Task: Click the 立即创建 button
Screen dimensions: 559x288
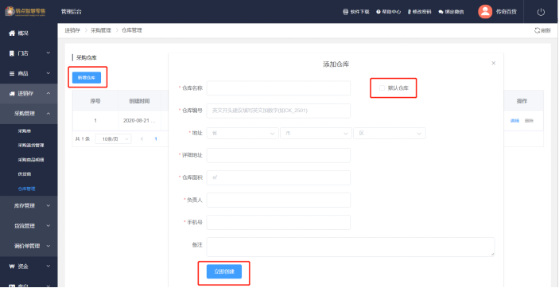Action: pos(224,271)
